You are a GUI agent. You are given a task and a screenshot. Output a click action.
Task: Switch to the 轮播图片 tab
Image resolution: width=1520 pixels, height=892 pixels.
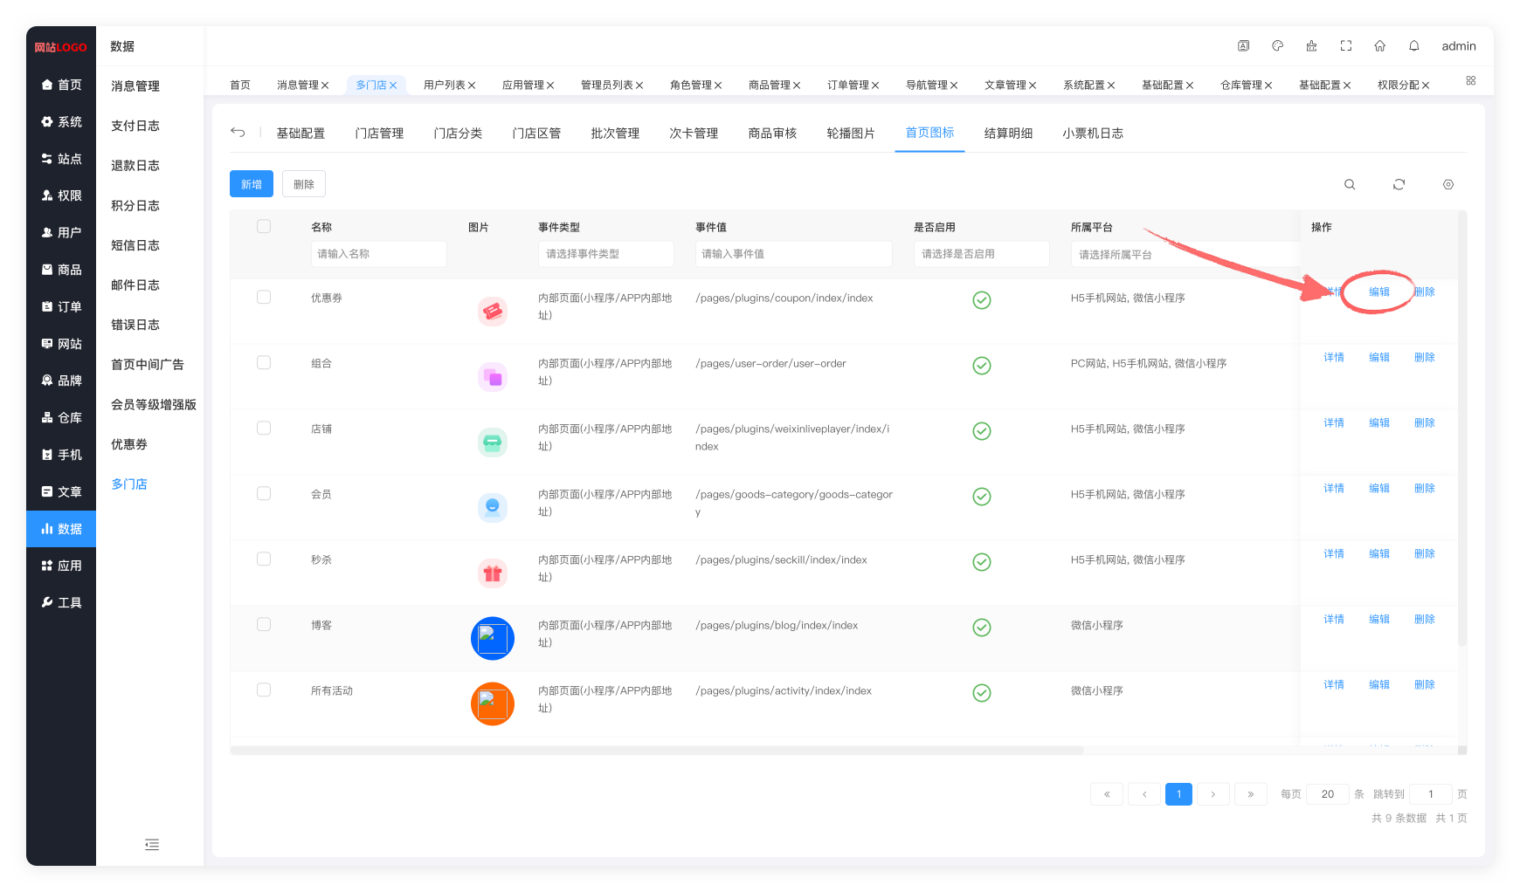click(x=850, y=134)
